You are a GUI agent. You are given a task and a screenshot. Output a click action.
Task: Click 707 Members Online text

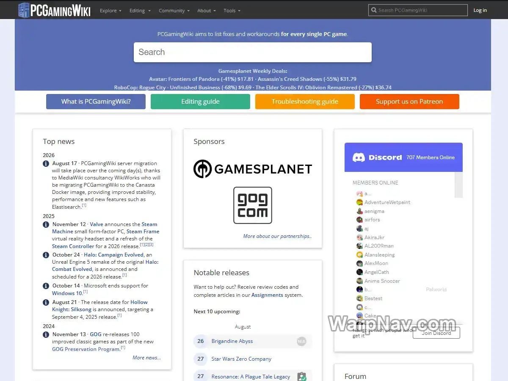pos(431,157)
